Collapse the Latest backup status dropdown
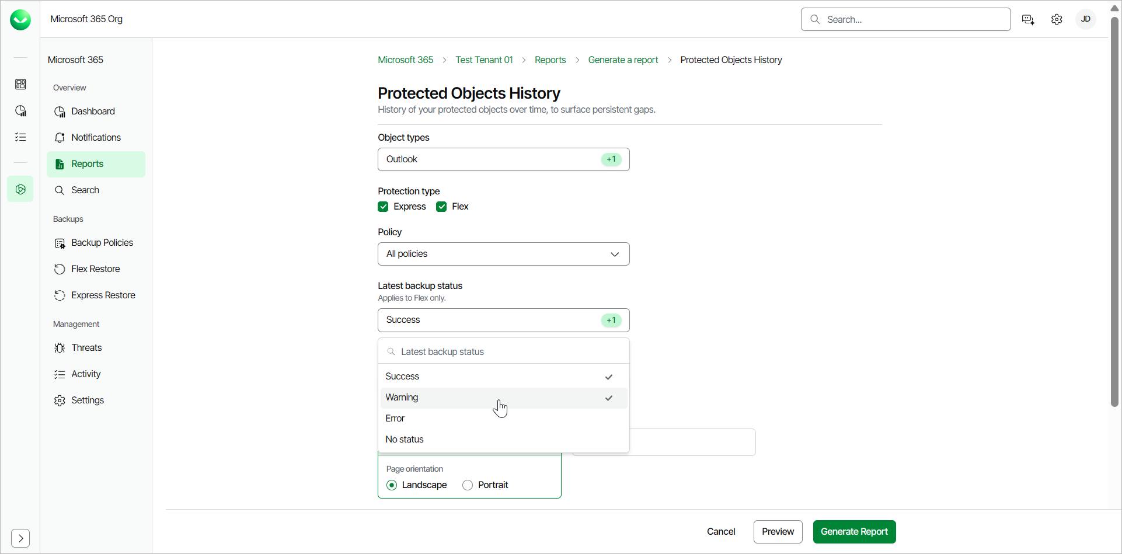The image size is (1122, 554). (x=504, y=320)
